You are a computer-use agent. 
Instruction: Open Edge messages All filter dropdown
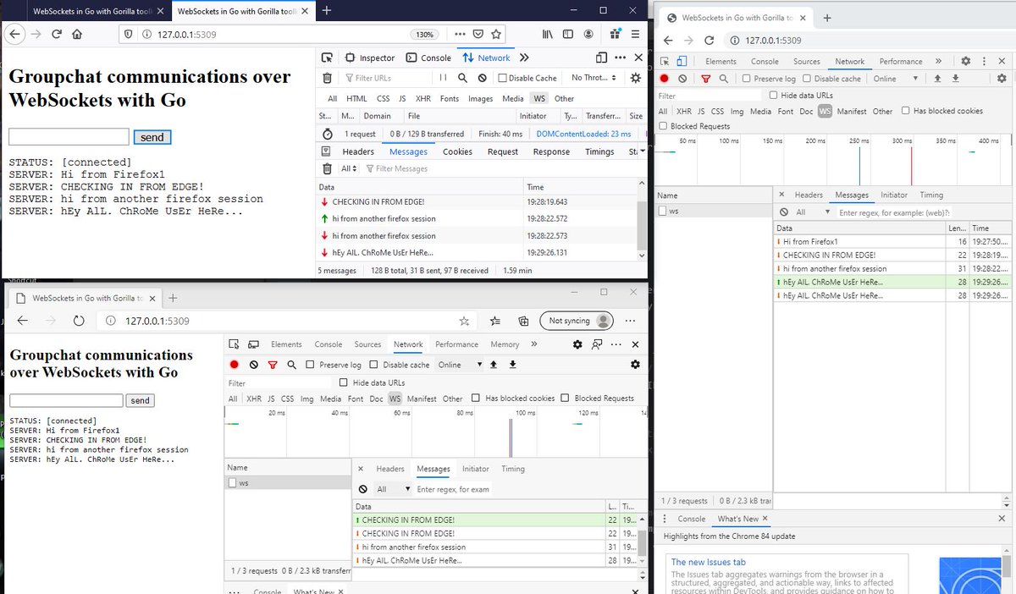(x=393, y=489)
